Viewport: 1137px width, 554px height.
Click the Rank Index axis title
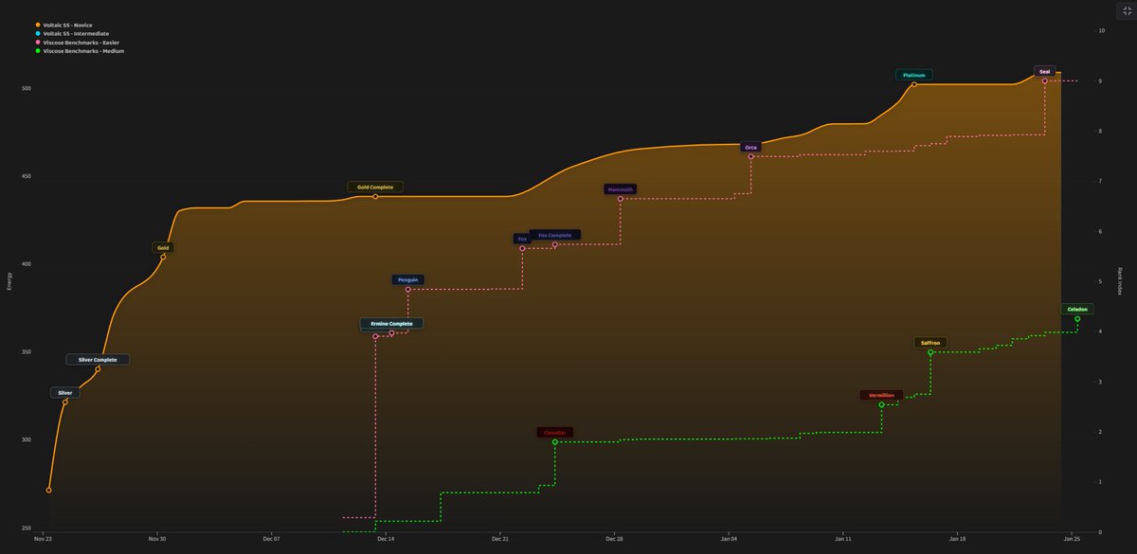1120,280
